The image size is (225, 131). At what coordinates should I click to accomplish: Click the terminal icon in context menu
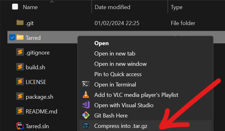pyautogui.click(x=86, y=84)
